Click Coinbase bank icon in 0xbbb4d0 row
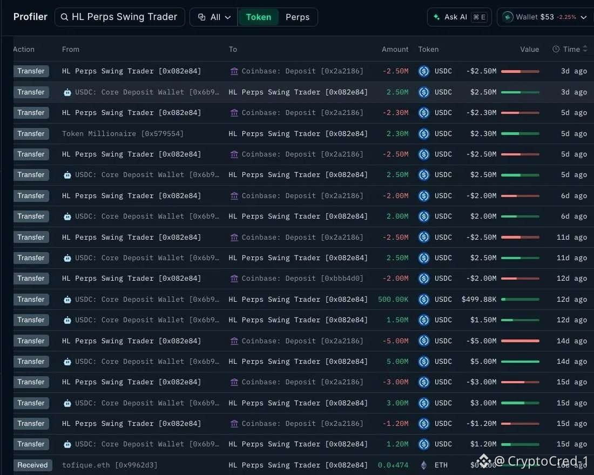Viewport: 594px width, 475px height. (234, 279)
